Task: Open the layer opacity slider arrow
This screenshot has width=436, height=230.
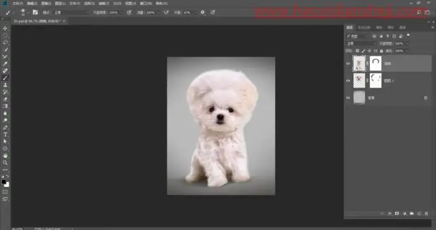Action: [407, 44]
